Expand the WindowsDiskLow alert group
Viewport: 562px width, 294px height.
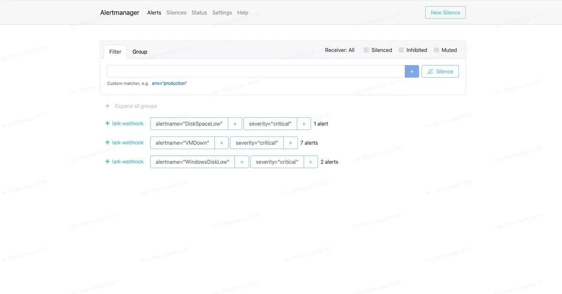pos(106,161)
